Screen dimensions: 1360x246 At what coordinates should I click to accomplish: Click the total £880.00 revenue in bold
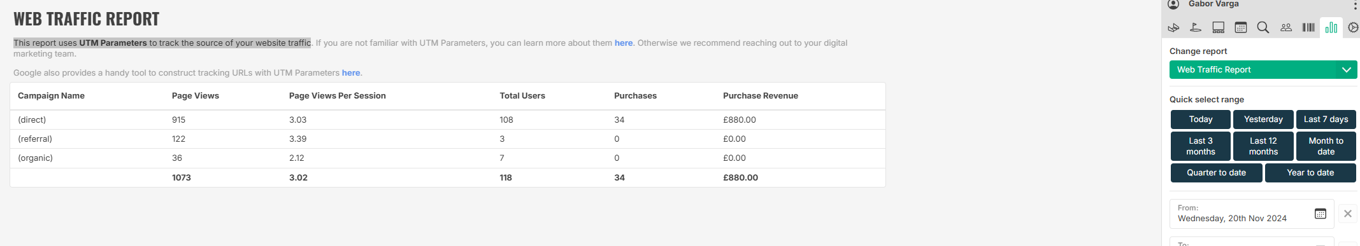coord(740,178)
